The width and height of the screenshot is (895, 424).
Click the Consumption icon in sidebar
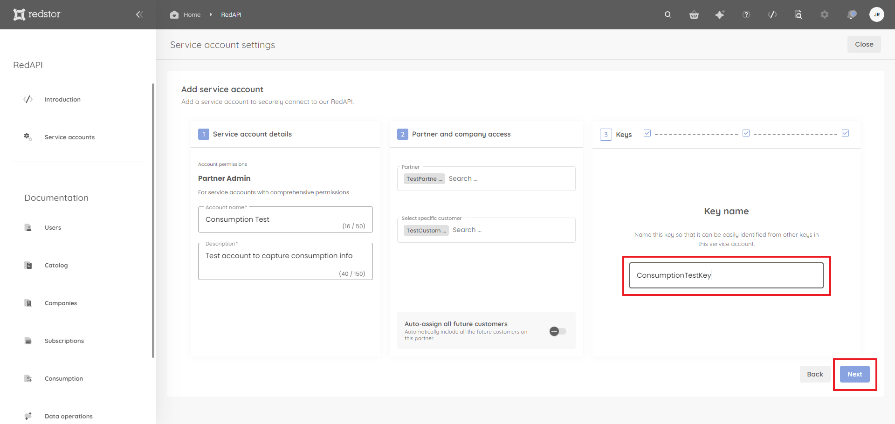(x=28, y=378)
